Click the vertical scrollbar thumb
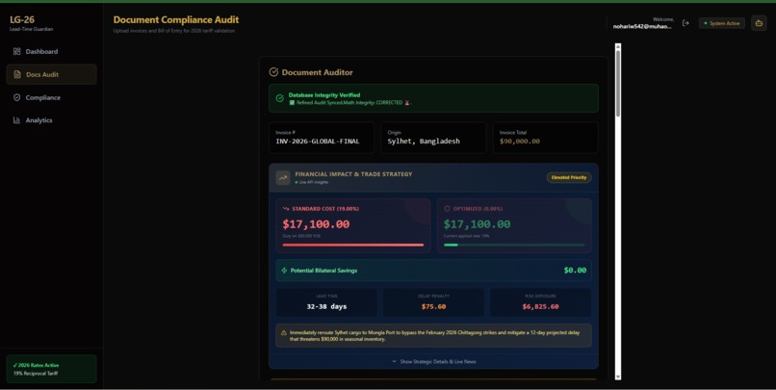The image size is (776, 390). tap(618, 83)
